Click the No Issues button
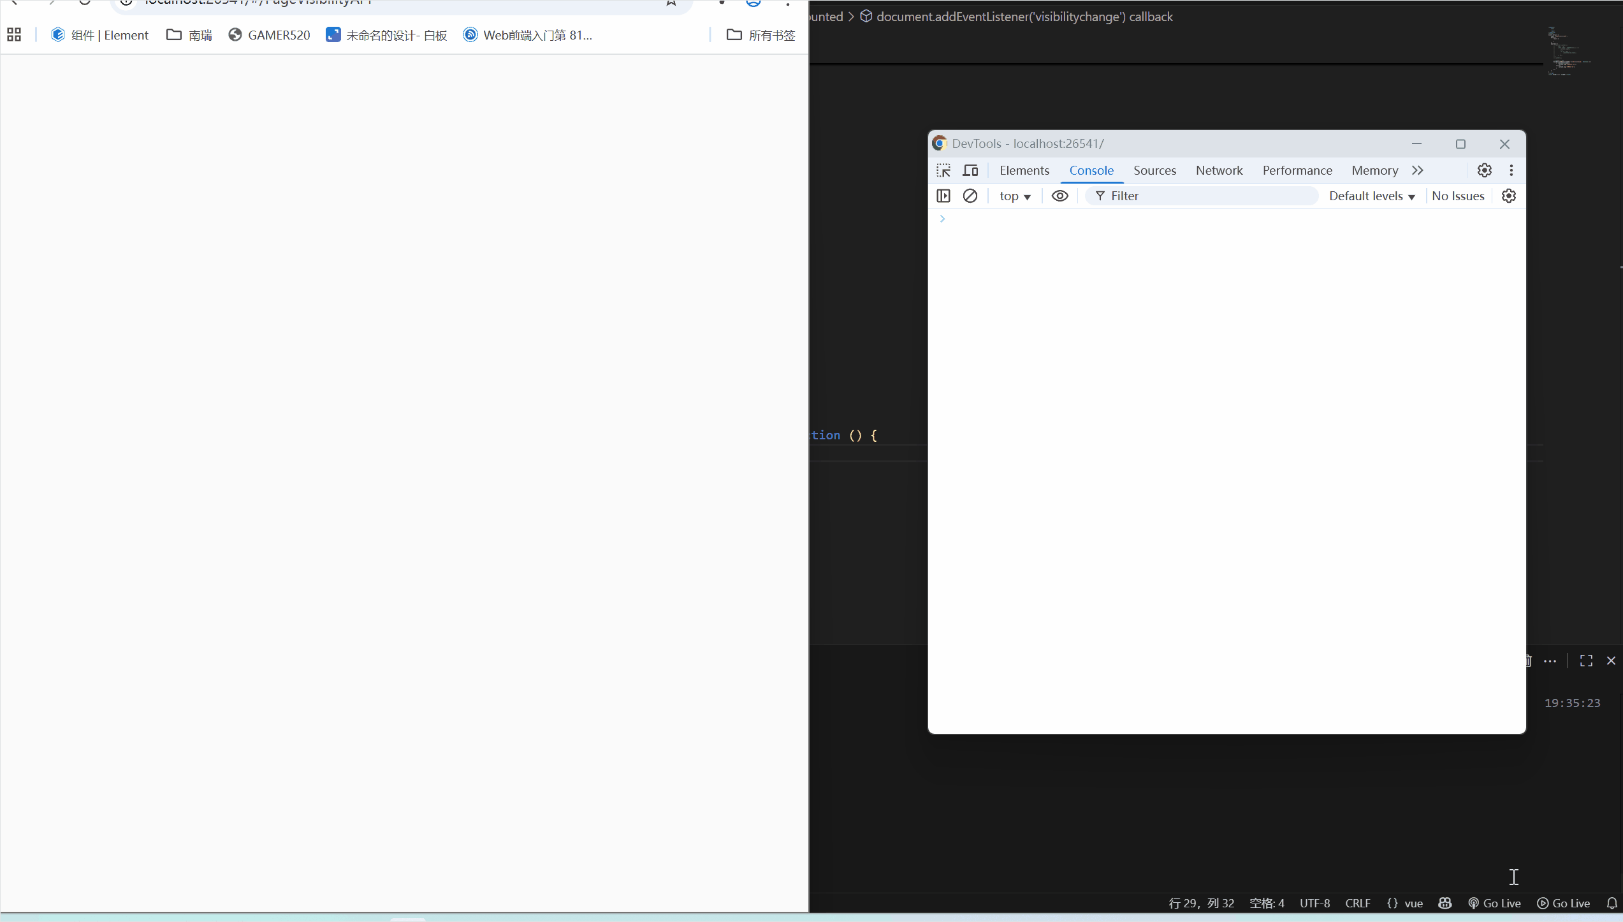Screen dimensions: 1623x922 click(x=1458, y=196)
